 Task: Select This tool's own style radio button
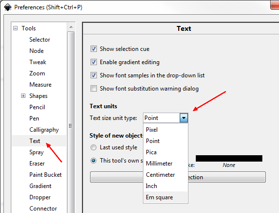pos(93,161)
